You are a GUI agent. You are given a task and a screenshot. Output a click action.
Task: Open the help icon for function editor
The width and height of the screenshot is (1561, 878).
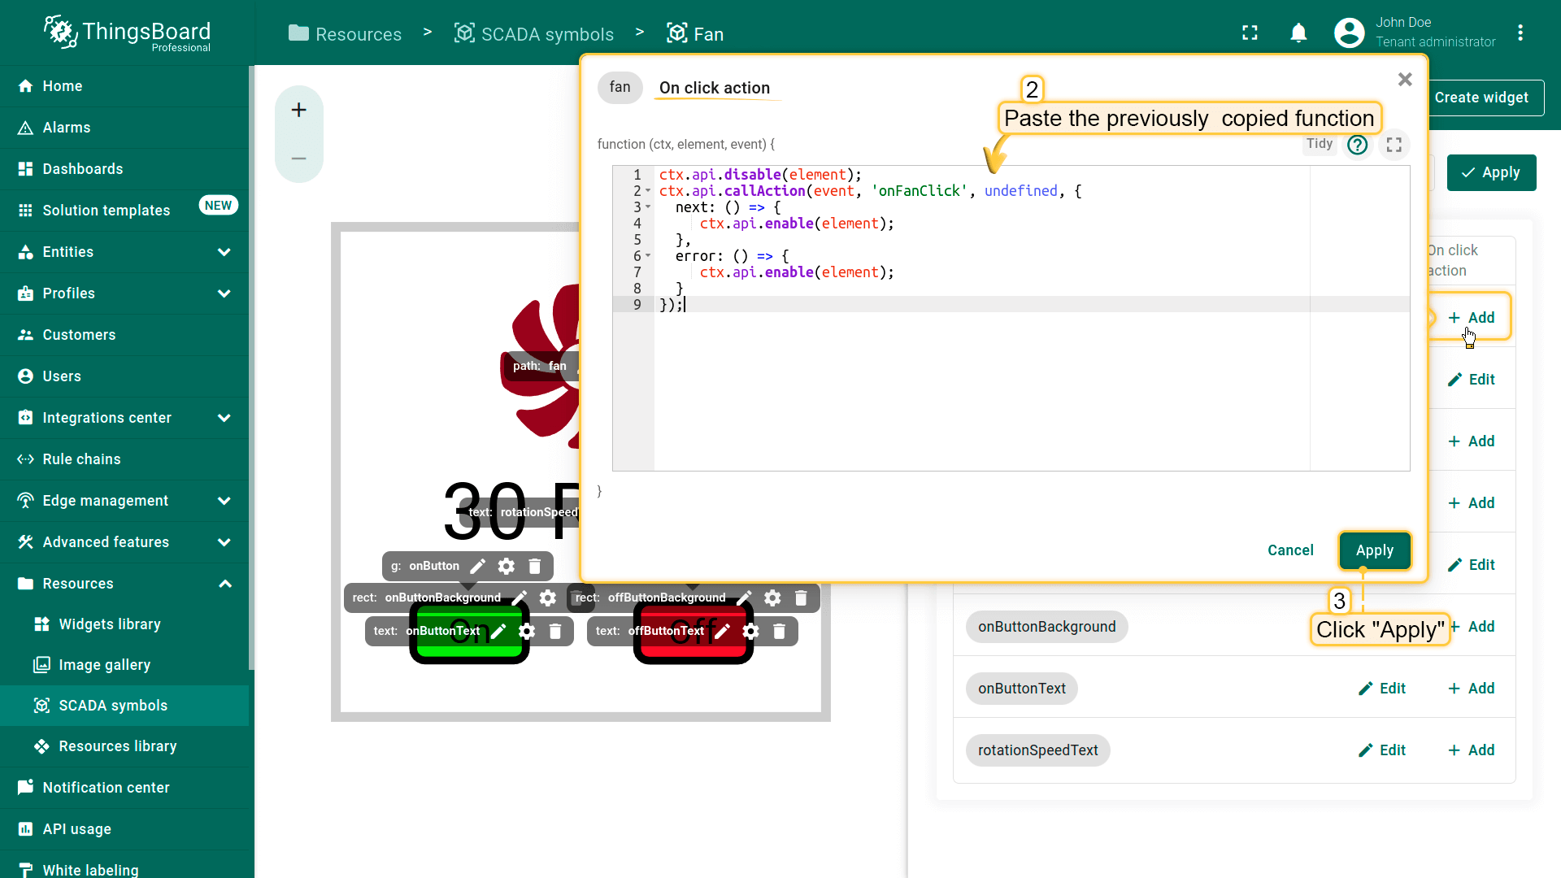point(1357,145)
